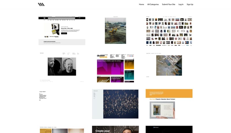Open the image grid gallery site thumbnail
The image size is (231, 133).
click(x=169, y=31)
